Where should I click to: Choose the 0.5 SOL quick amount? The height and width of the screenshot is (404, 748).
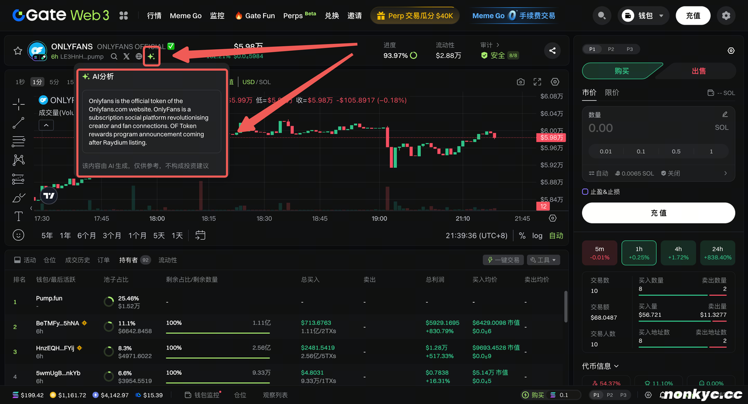pyautogui.click(x=676, y=151)
